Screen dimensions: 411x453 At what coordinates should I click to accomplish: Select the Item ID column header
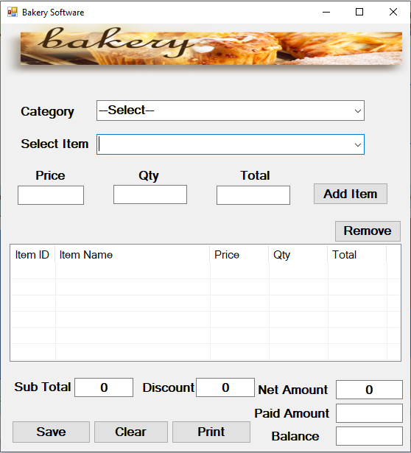[x=32, y=255]
